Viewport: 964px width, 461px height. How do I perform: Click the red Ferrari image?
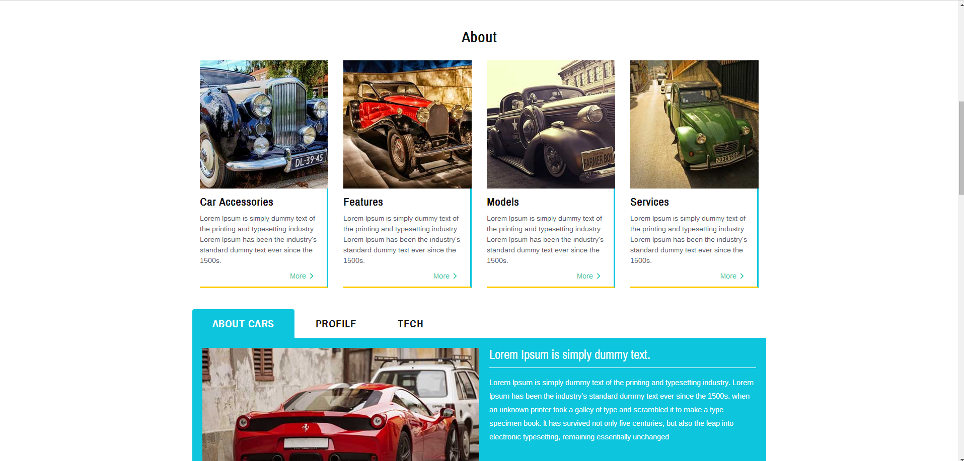(x=341, y=404)
